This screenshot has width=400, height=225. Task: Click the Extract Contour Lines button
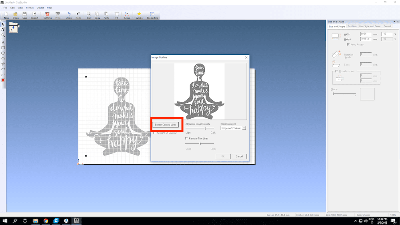click(x=166, y=125)
